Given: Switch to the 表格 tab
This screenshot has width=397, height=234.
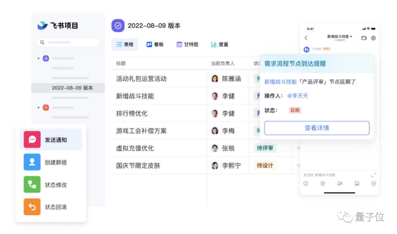Looking at the screenshot, I should pos(125,44).
